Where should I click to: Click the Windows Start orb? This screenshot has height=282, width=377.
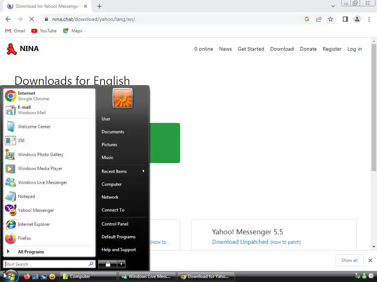click(10, 276)
